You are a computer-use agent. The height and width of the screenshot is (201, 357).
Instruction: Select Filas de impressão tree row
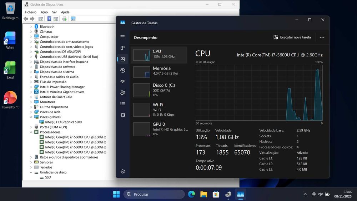click(50, 82)
